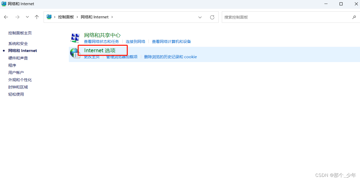
Task: Go back with the back arrow
Action: 6,17
